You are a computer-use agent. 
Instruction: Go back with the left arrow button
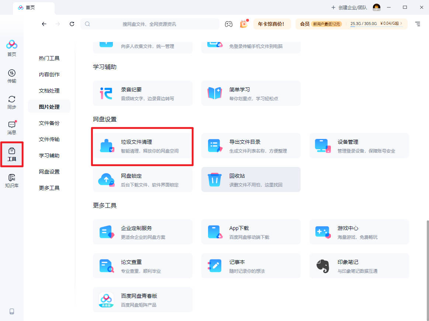[44, 24]
